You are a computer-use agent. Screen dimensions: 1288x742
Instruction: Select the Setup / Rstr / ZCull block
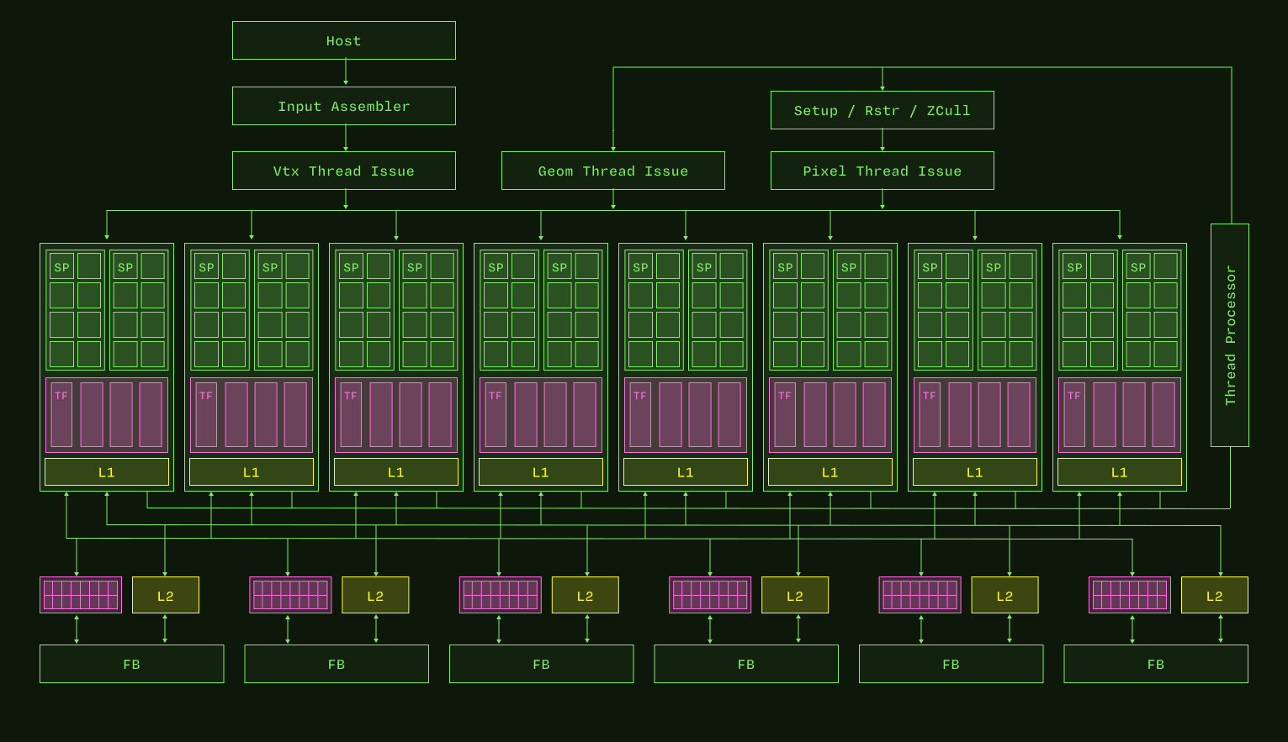coord(882,110)
